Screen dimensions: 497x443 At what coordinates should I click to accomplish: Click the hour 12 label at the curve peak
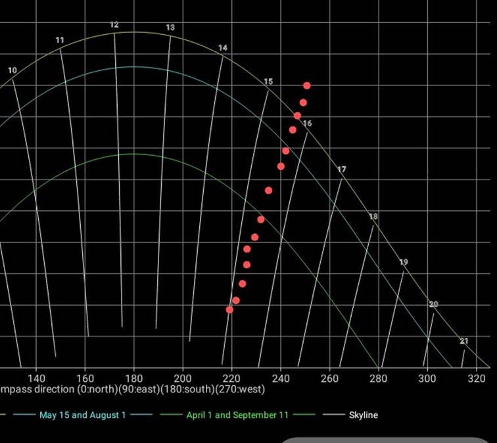pyautogui.click(x=114, y=25)
